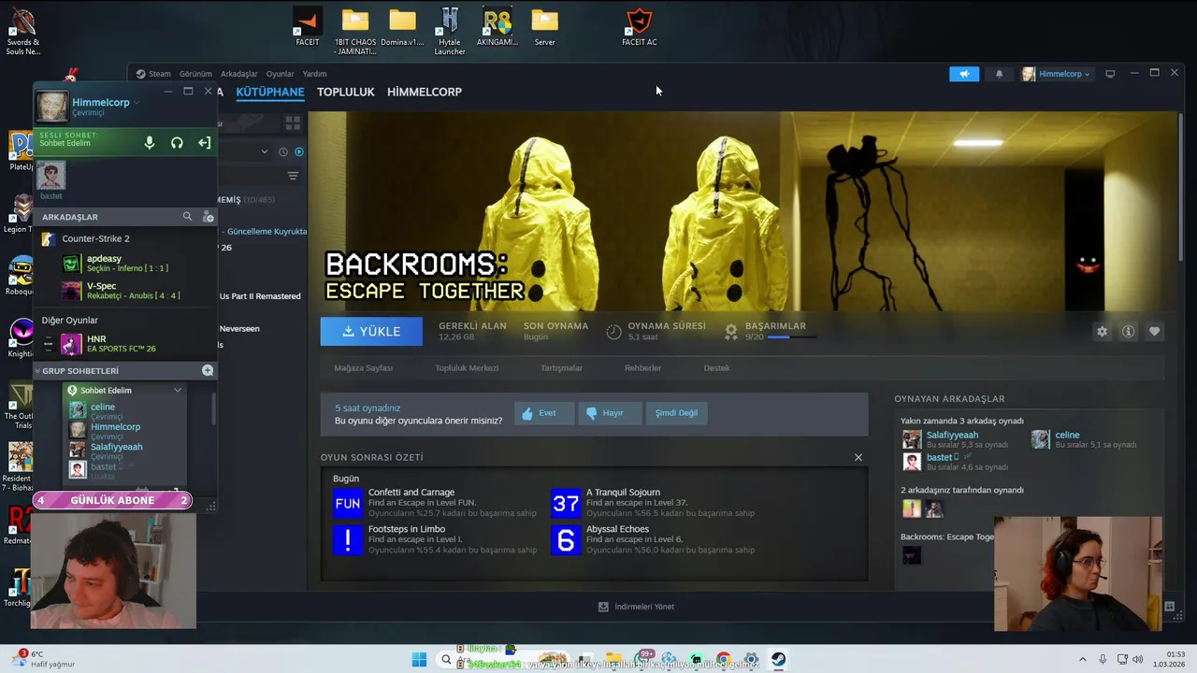Open the Himmelcorp status dropdown in friends list
The width and height of the screenshot is (1197, 673).
click(x=137, y=102)
